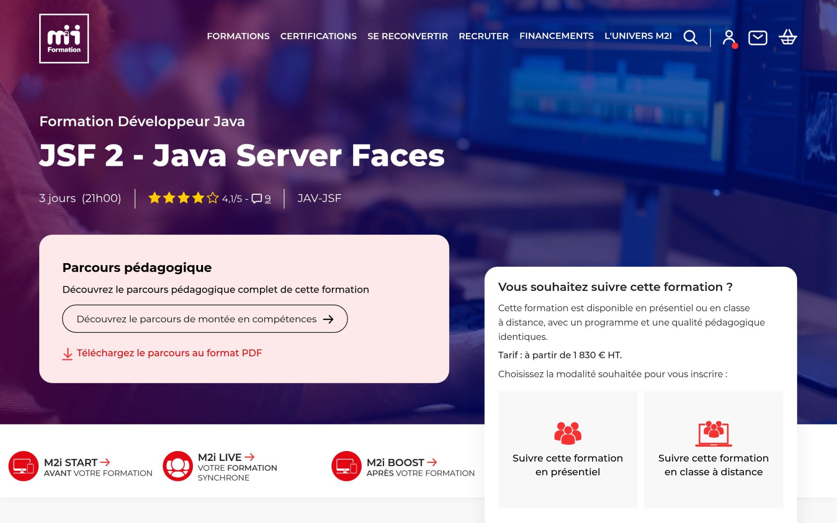Screen dimensions: 837x523
Task: Click arrow next to M2i START
Action: coord(105,462)
